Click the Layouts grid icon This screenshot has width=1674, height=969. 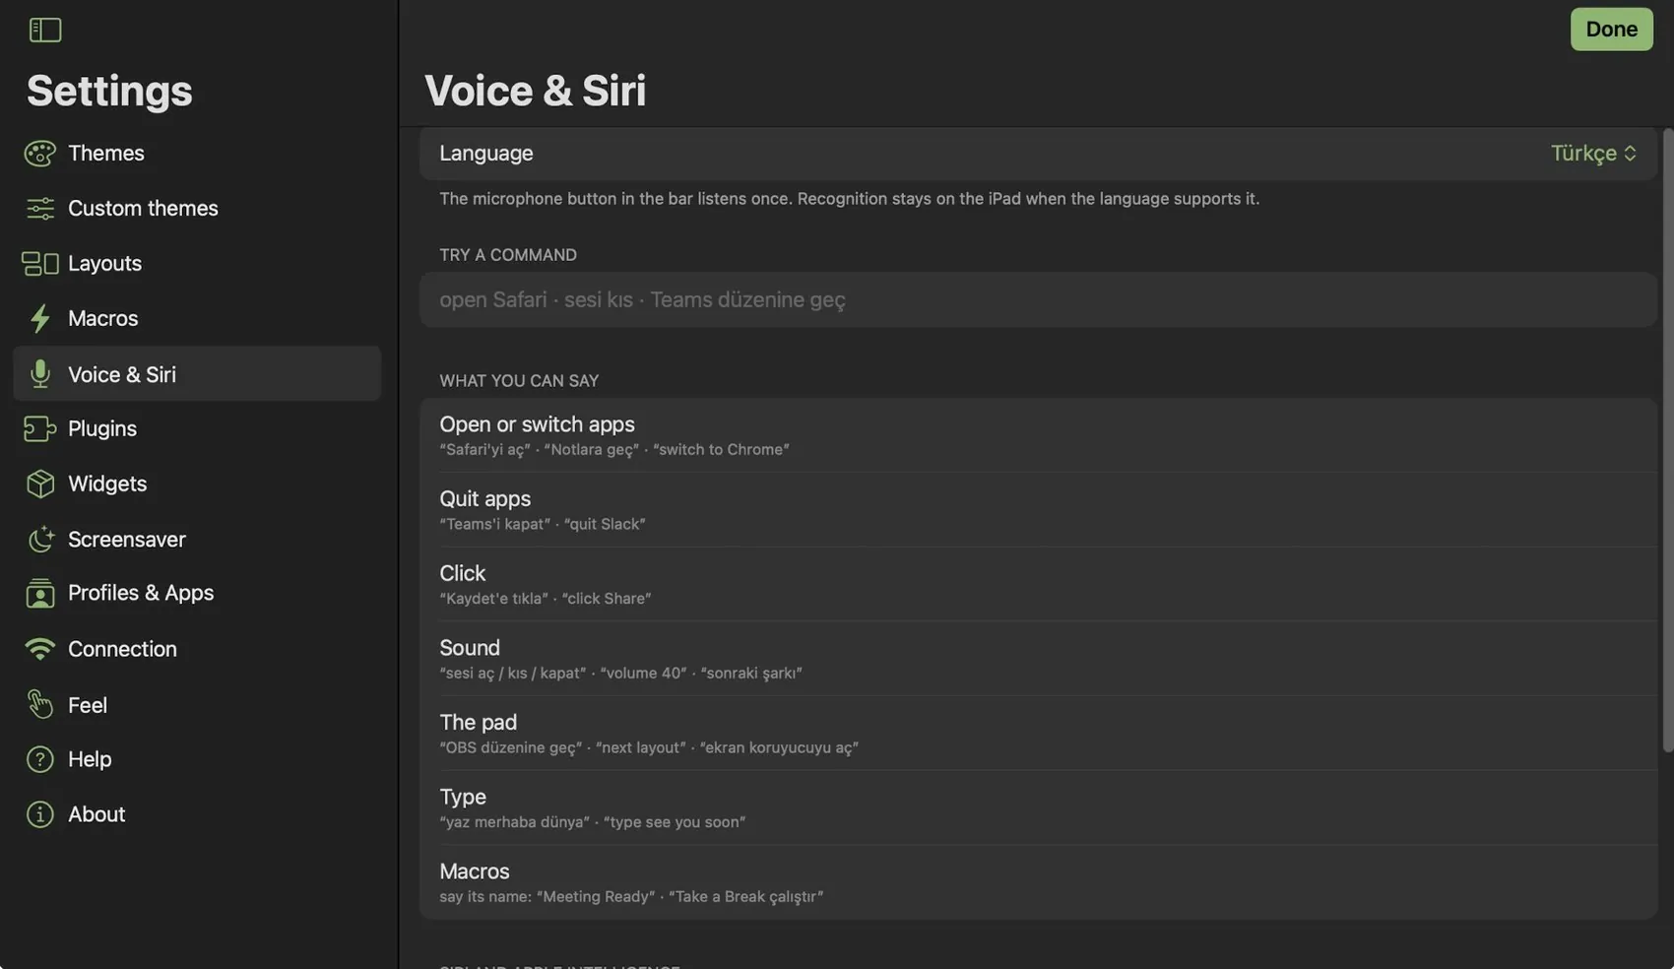(x=39, y=264)
